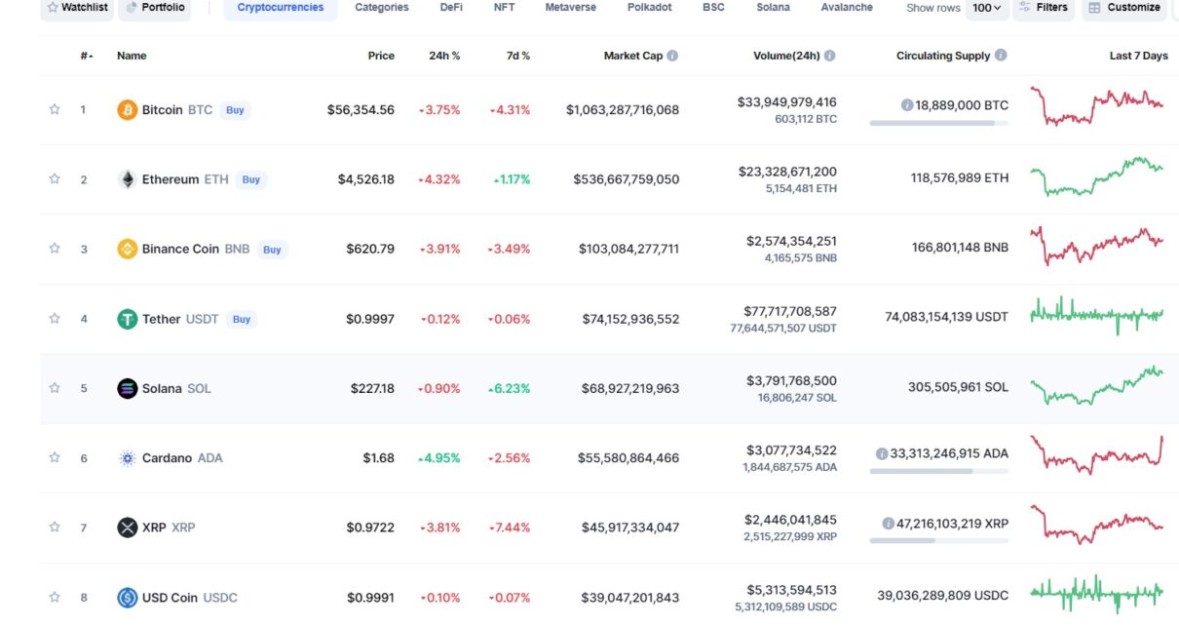This screenshot has height=626, width=1179.
Task: Click the Buy button next to Binance Coin
Action: tap(272, 250)
